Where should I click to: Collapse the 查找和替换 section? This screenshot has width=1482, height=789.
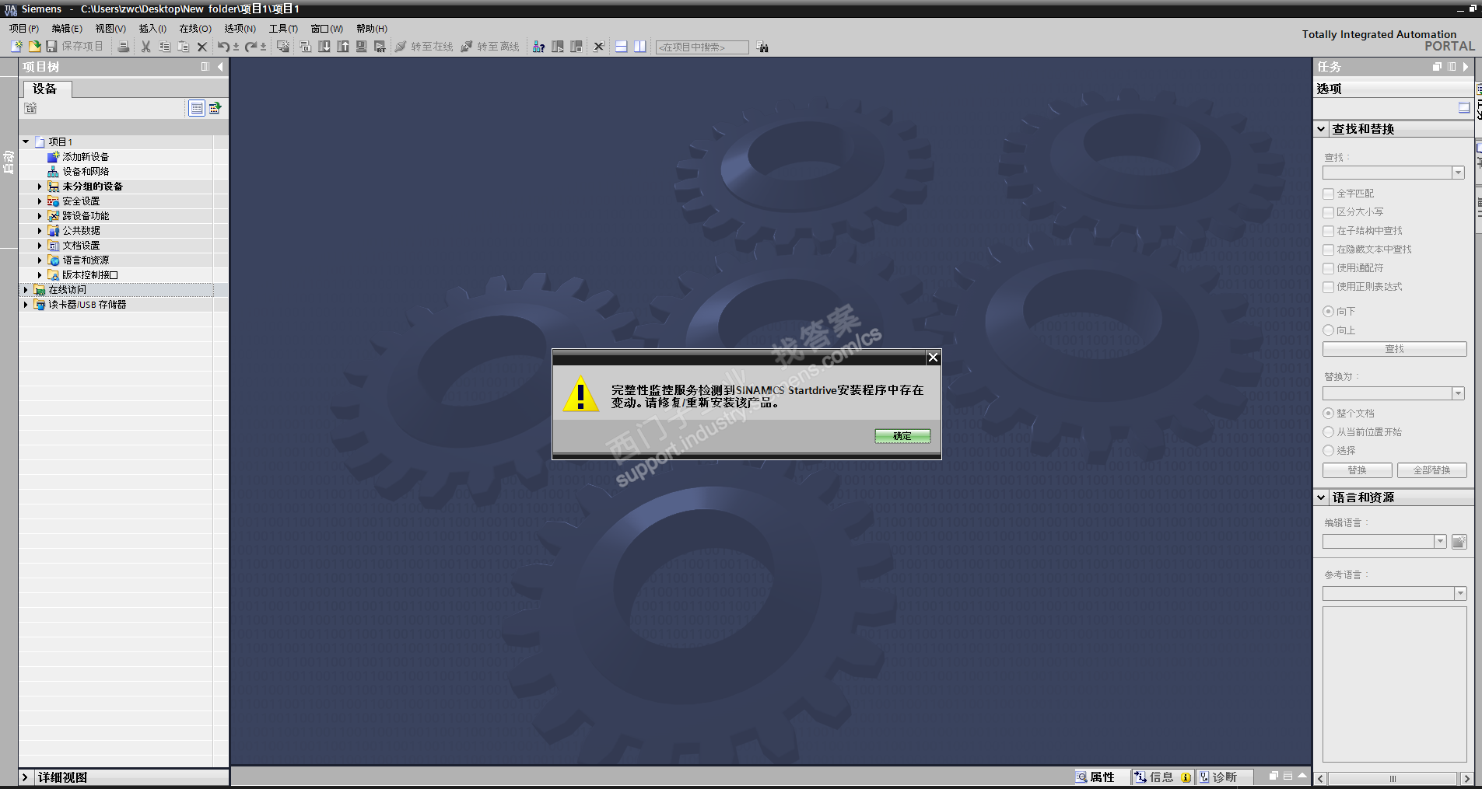pyautogui.click(x=1321, y=129)
